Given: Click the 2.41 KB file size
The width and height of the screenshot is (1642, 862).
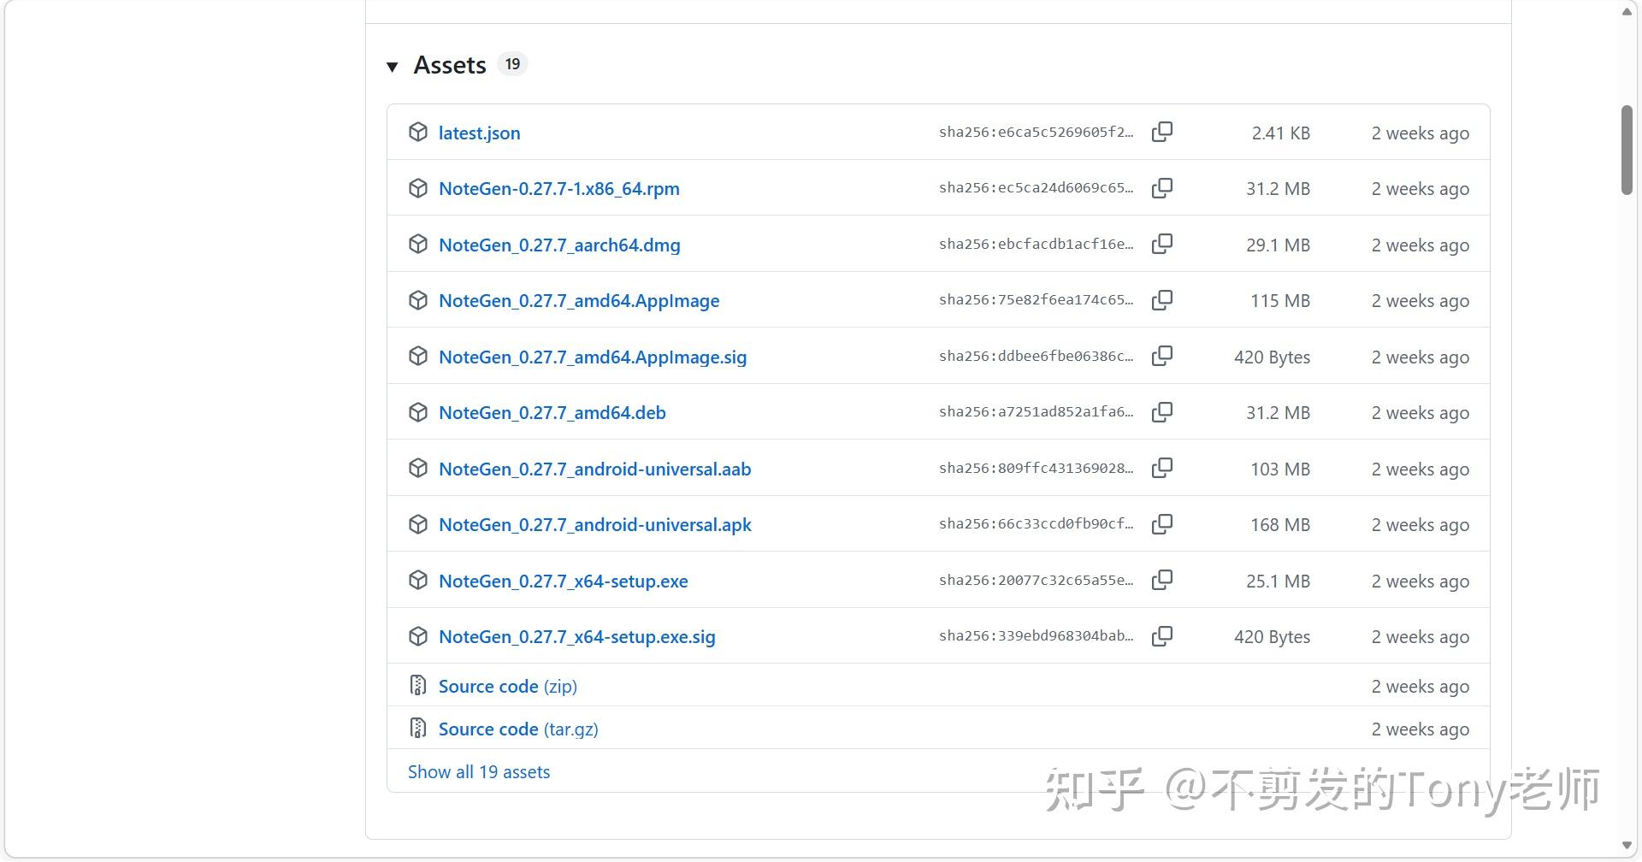Looking at the screenshot, I should (x=1280, y=133).
